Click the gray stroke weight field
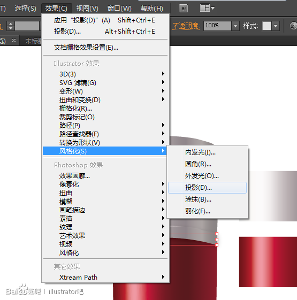This screenshot has width=297, height=300. click(27, 26)
